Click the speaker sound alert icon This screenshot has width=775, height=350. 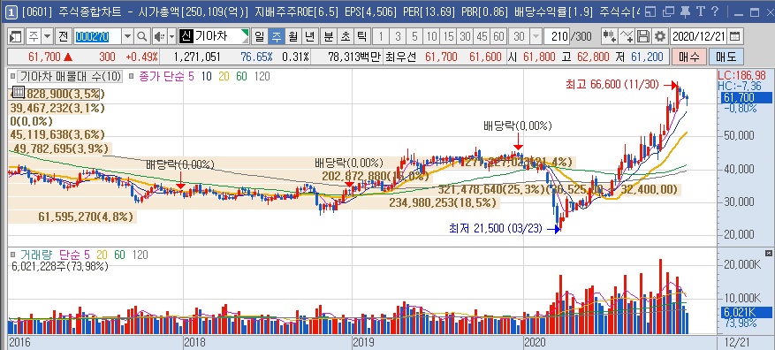159,36
